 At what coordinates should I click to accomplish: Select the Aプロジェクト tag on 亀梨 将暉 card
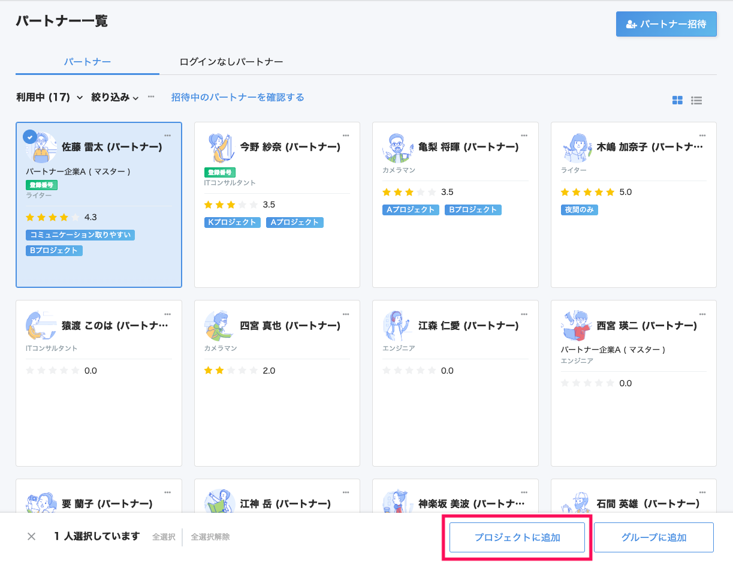[411, 210]
